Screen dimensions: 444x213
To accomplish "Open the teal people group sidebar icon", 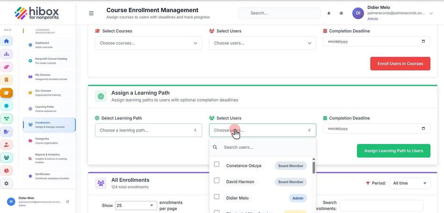I will coord(6,158).
